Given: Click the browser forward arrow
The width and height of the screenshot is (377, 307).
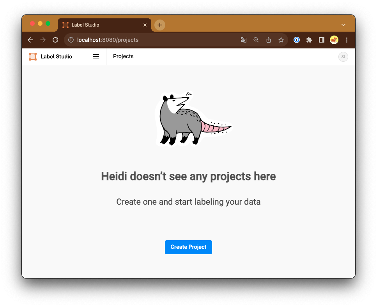Looking at the screenshot, I should (x=43, y=40).
